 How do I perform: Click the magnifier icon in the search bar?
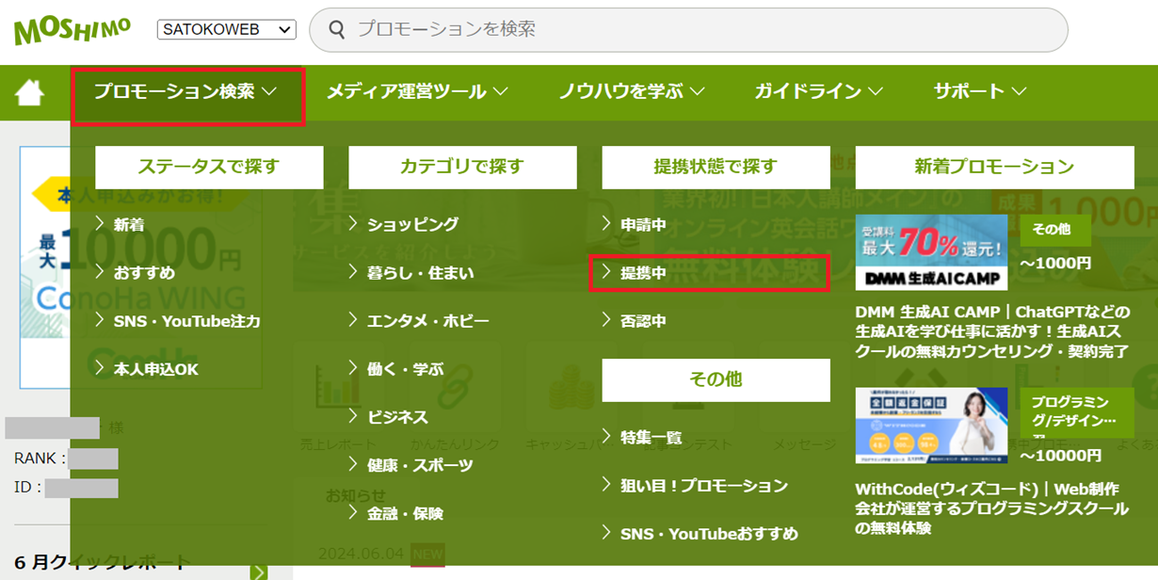click(337, 30)
